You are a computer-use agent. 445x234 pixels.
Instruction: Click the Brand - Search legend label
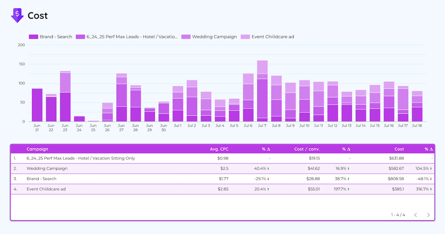point(56,37)
